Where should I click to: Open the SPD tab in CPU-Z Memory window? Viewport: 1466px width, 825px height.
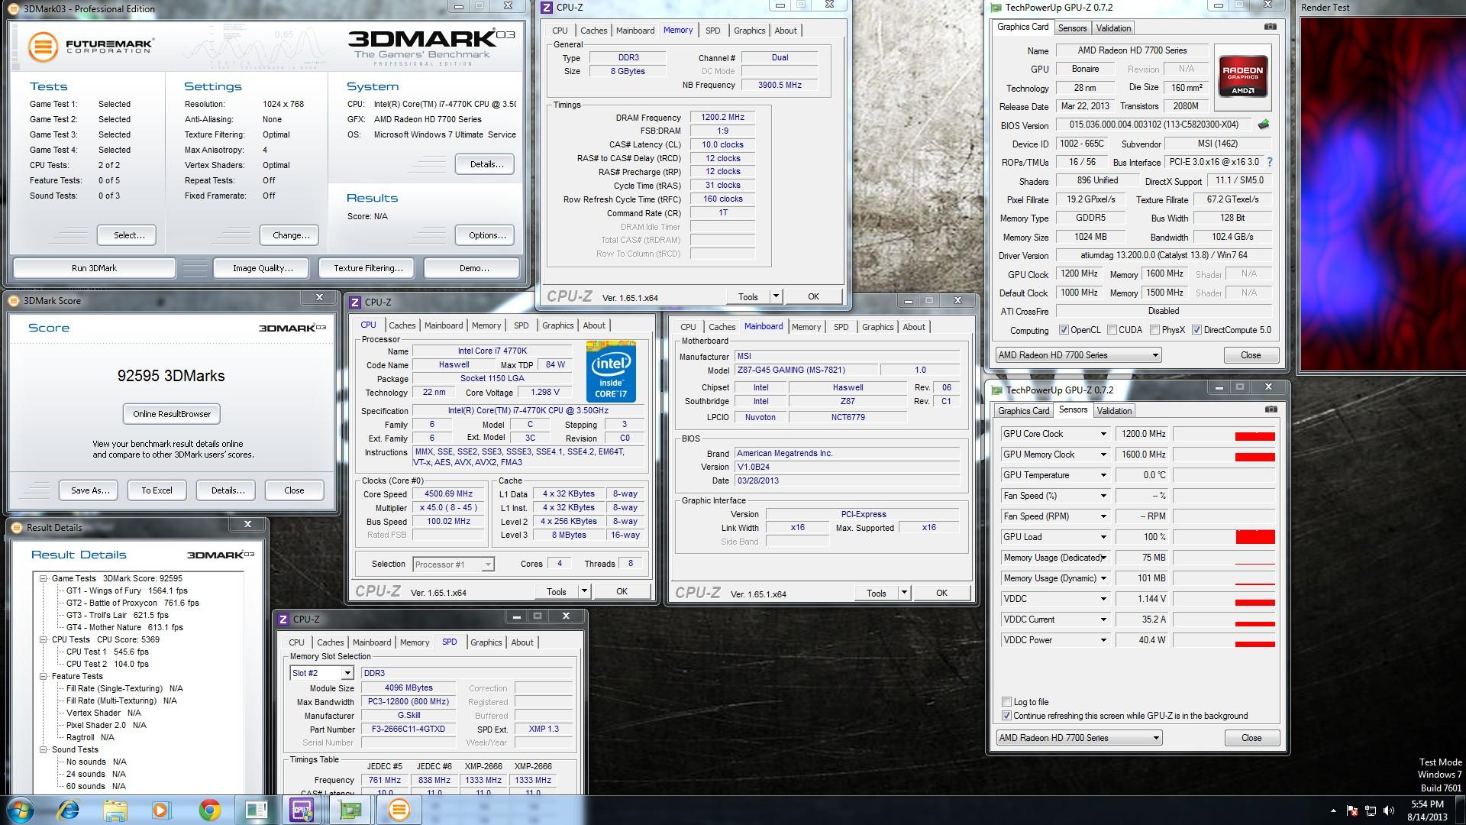pos(712,31)
